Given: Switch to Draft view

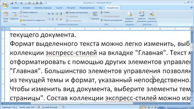Looking at the screenshot, I should pyautogui.click(x=156, y=107).
